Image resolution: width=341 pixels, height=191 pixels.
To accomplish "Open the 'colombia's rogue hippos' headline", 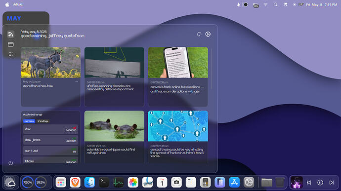I will 111,151.
